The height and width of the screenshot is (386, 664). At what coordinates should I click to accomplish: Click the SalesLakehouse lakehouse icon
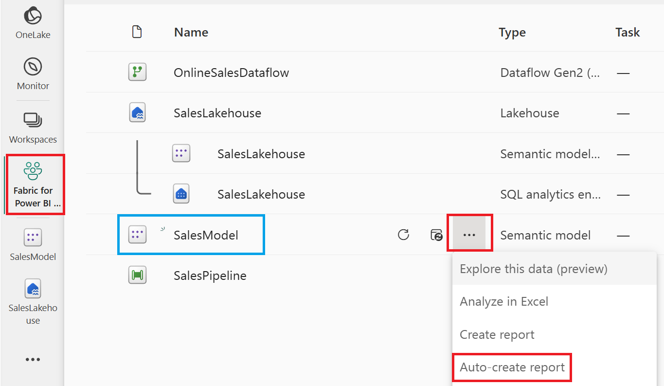138,112
